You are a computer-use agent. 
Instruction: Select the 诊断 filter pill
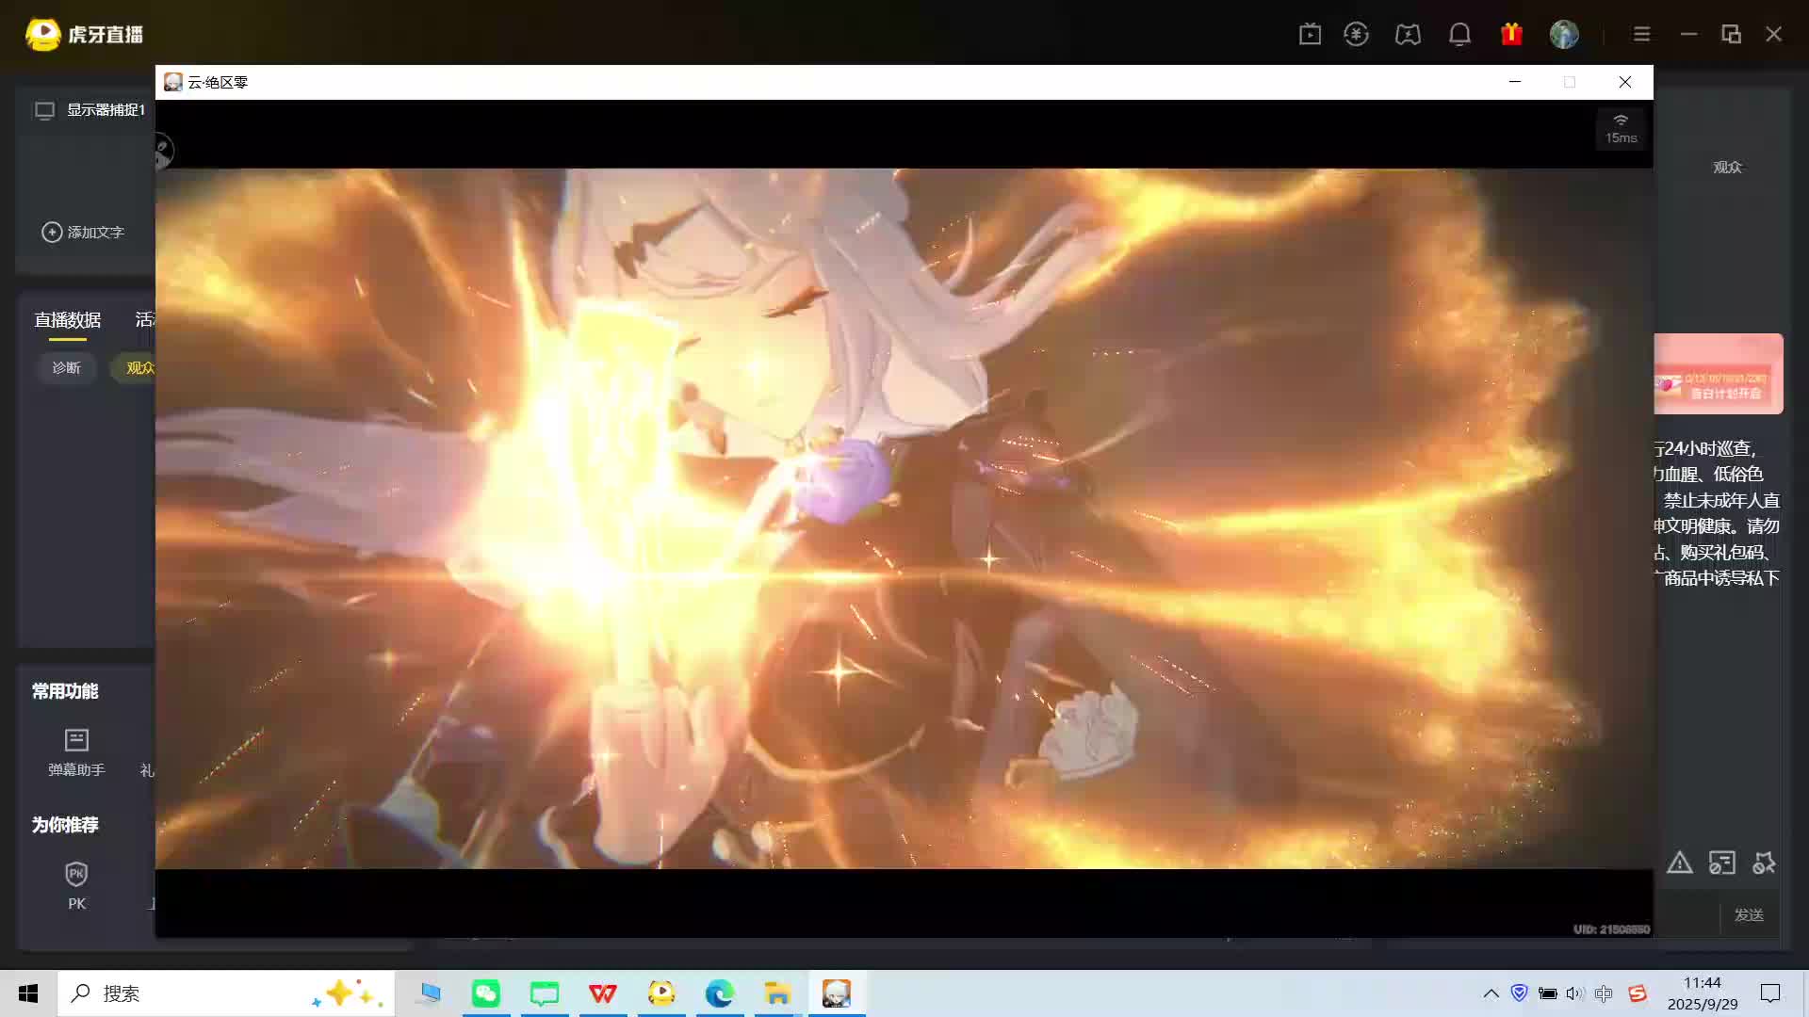(x=67, y=367)
